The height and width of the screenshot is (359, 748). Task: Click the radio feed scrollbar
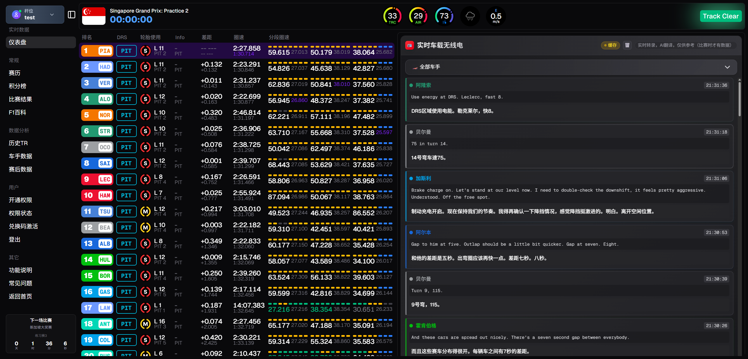(x=740, y=99)
